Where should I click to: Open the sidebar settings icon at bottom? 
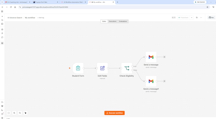(x=2, y=118)
